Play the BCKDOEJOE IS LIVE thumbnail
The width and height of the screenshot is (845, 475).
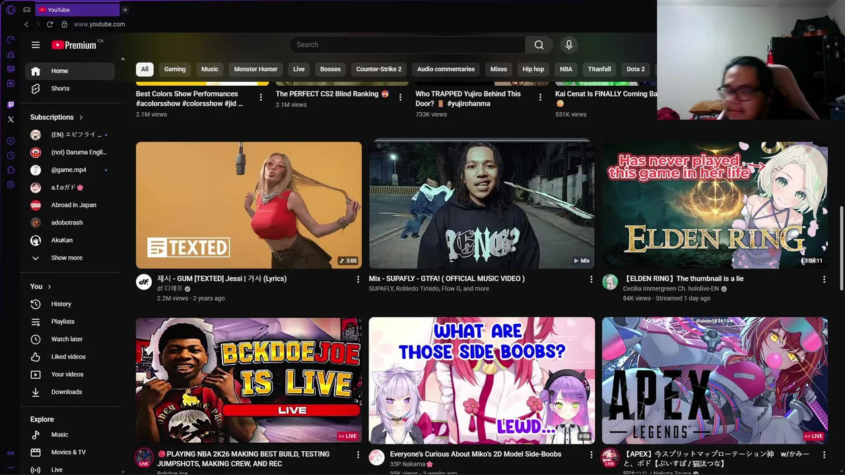pos(249,381)
